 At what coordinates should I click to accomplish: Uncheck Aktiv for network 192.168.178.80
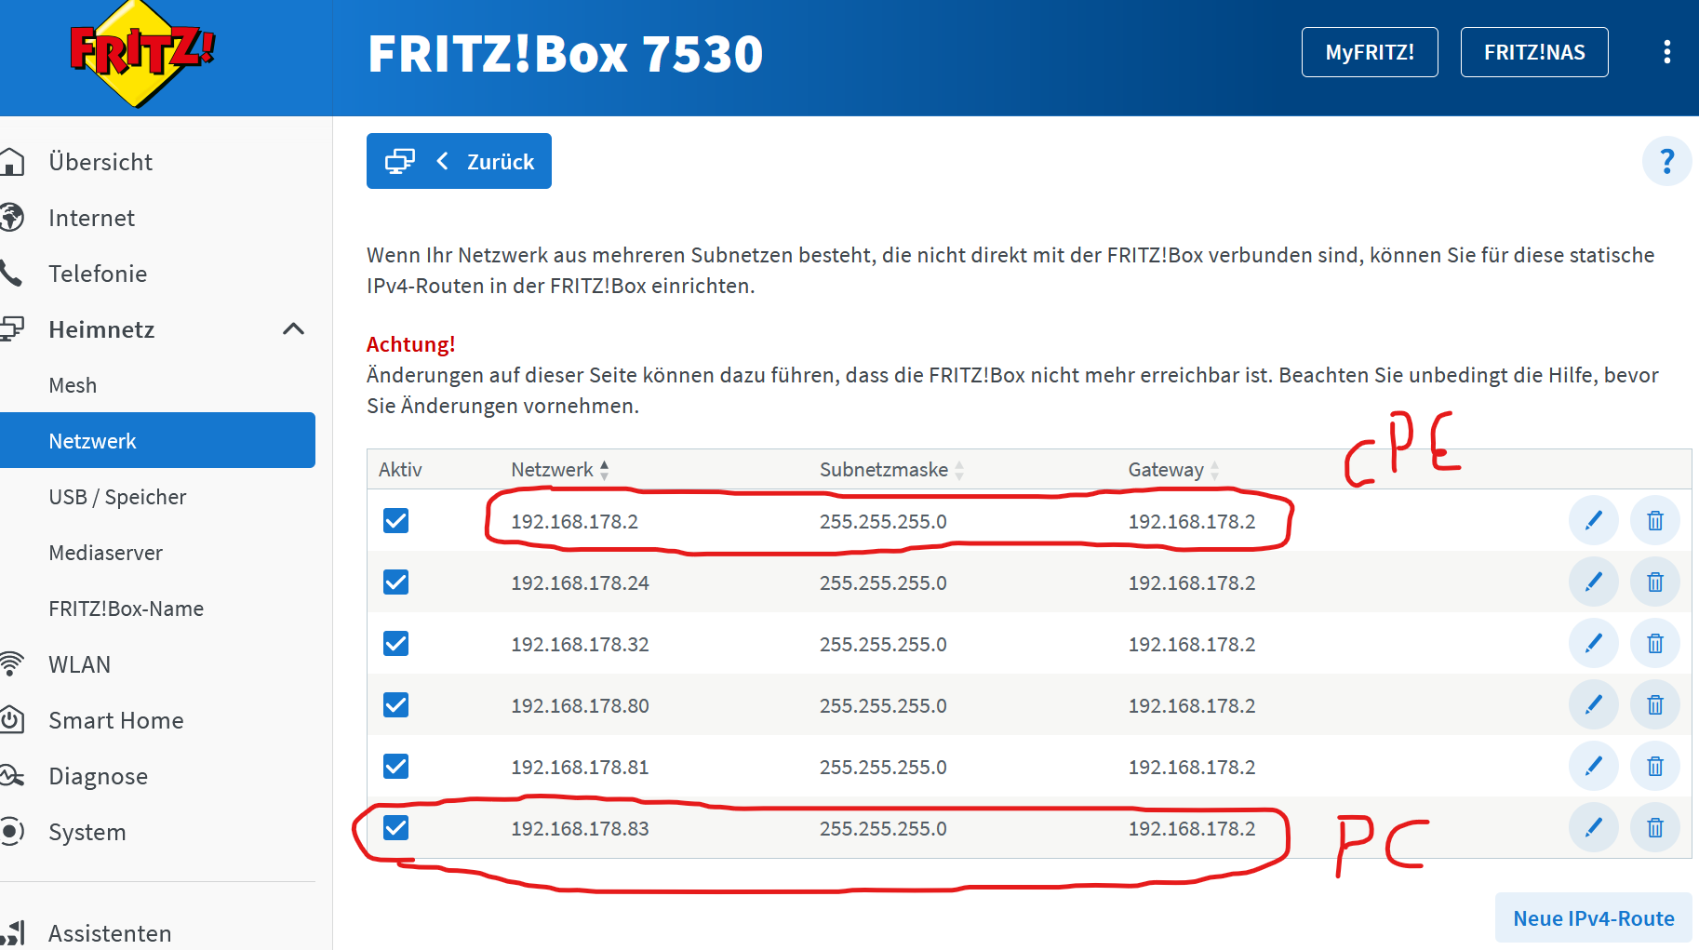[x=395, y=704]
